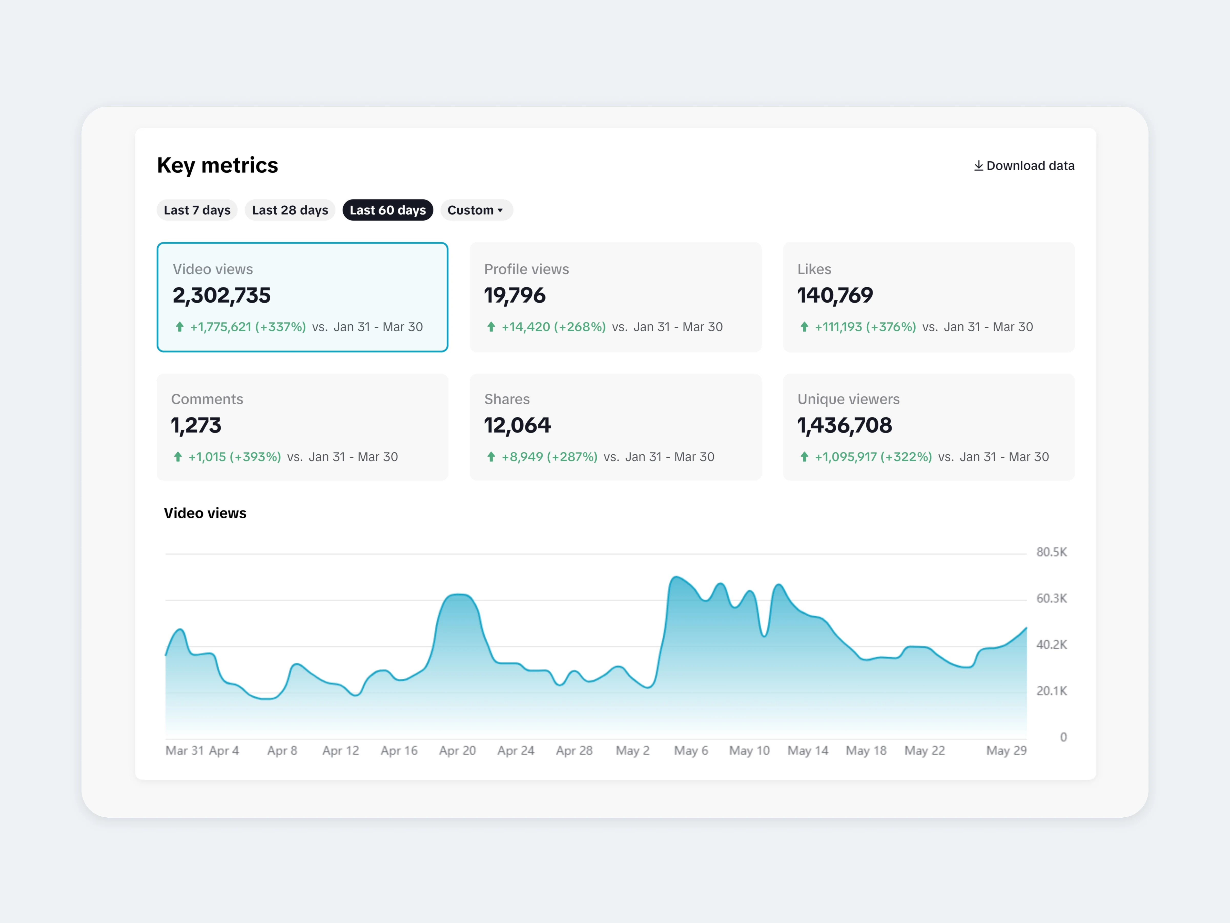Click the 20.1K y-axis label

1051,691
